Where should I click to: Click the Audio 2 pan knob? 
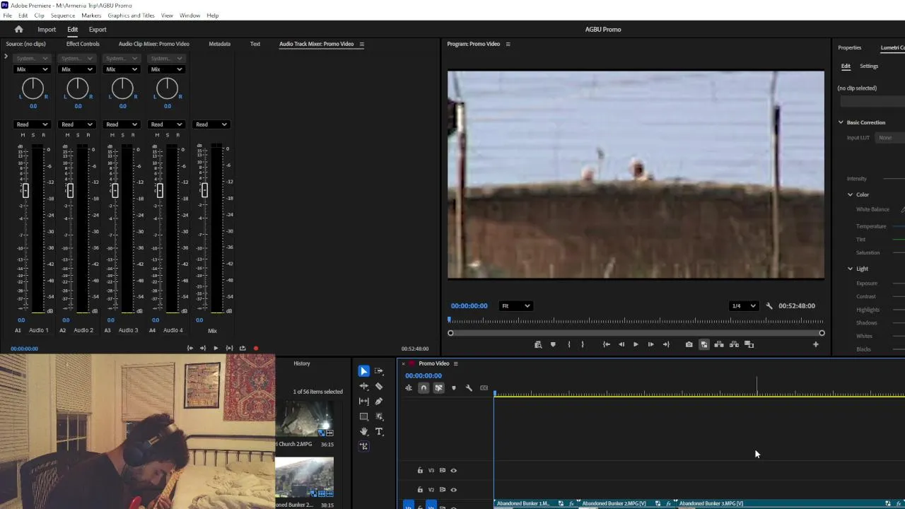point(78,88)
